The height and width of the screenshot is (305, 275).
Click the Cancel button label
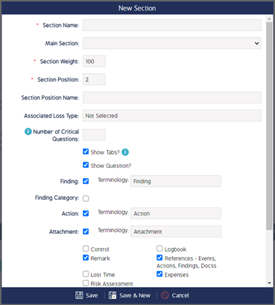coord(180,295)
